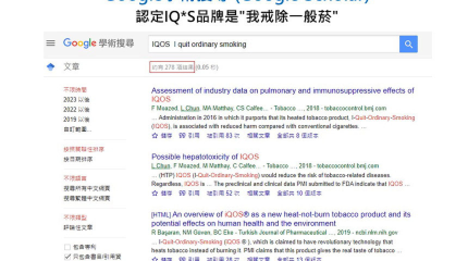Open custom date range 自訂範圍 option
The image size is (468, 261).
click(77, 129)
